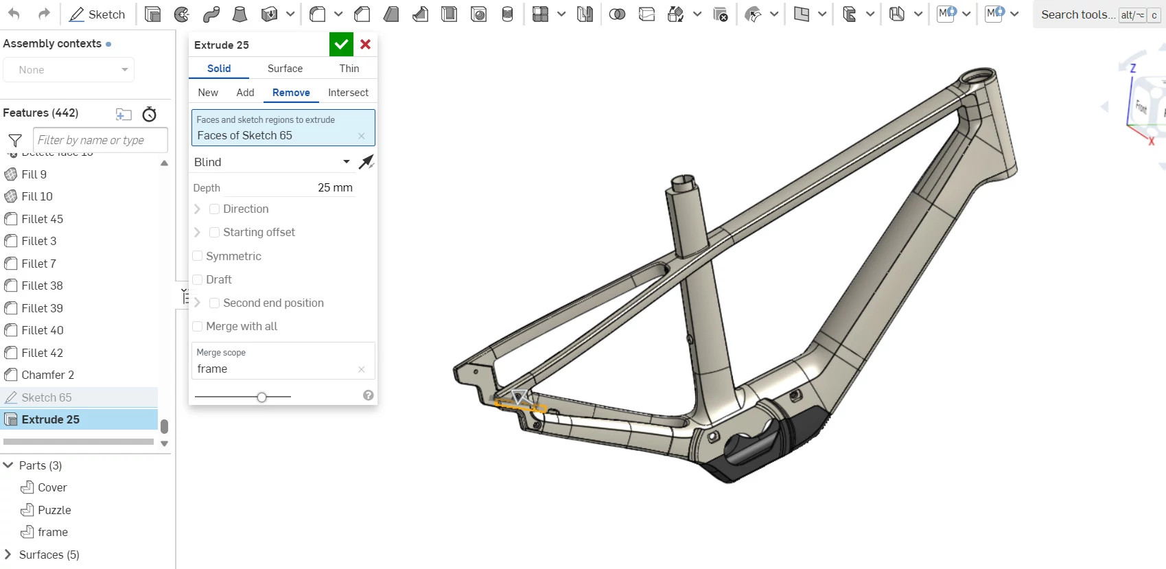
Task: Choose the Intersect operation tab
Action: pyautogui.click(x=348, y=93)
